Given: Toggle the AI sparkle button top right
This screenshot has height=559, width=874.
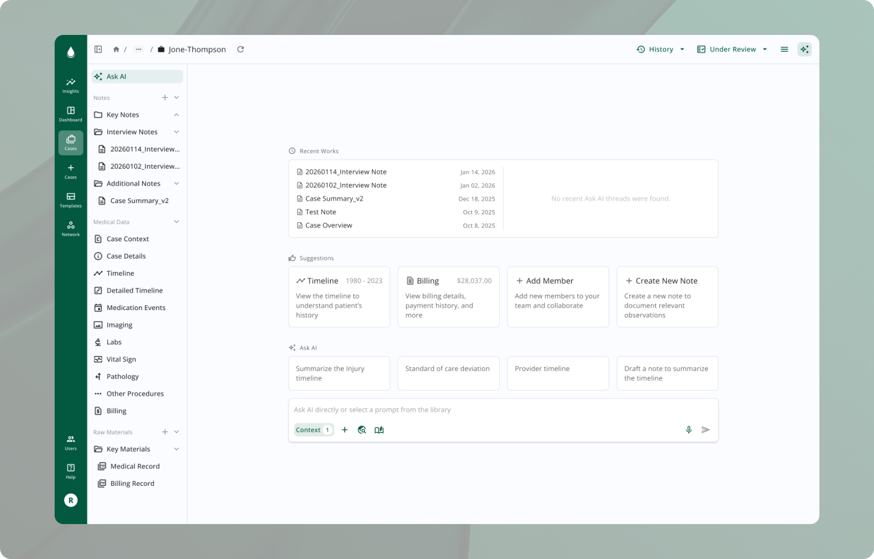Looking at the screenshot, I should [x=804, y=49].
